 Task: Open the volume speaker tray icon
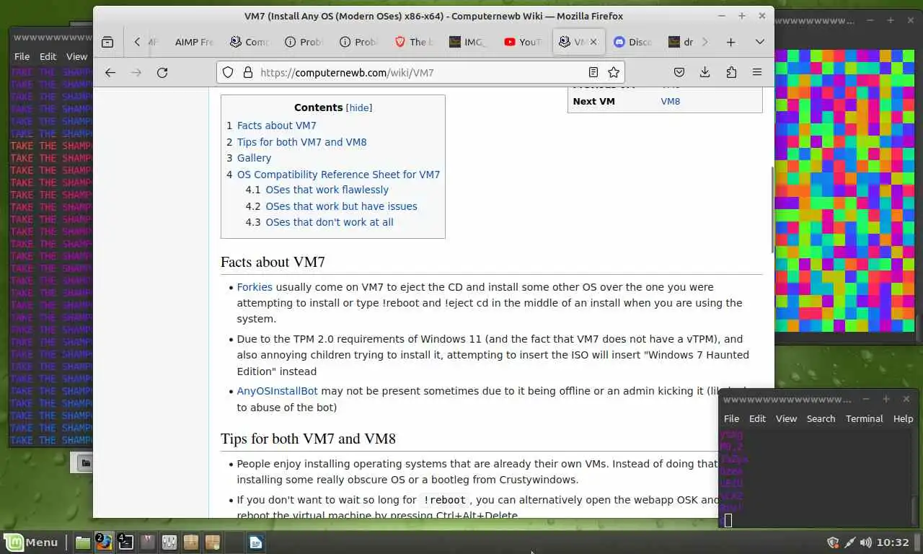point(865,542)
